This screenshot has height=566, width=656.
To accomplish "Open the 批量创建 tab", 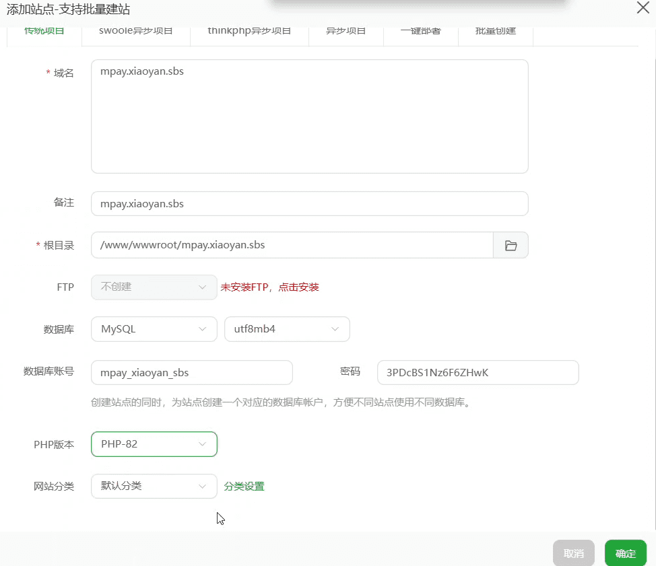I will click(x=495, y=32).
